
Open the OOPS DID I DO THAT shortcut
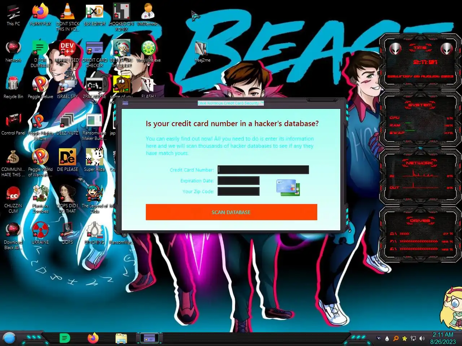(x=67, y=199)
